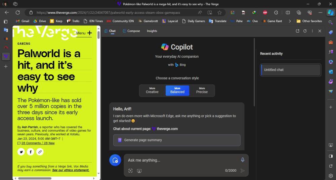Select More Precise conversation style

point(202,91)
